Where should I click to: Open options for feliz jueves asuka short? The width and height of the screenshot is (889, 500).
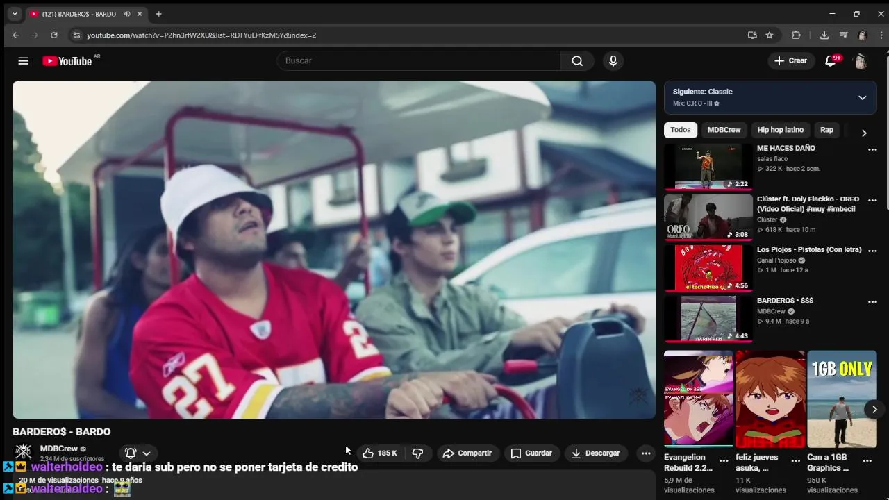[x=795, y=460]
